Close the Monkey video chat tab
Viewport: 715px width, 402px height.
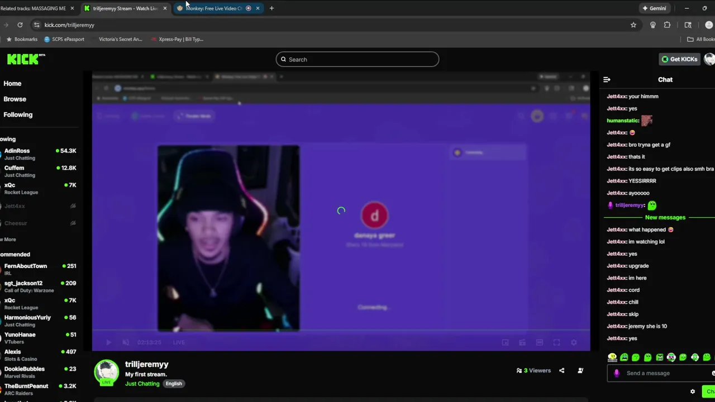pyautogui.click(x=258, y=8)
